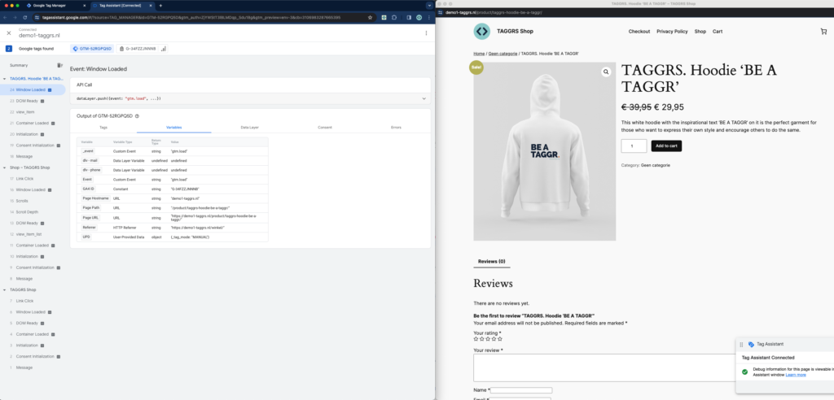Close the Tag Assistant debug session with X

[8, 33]
